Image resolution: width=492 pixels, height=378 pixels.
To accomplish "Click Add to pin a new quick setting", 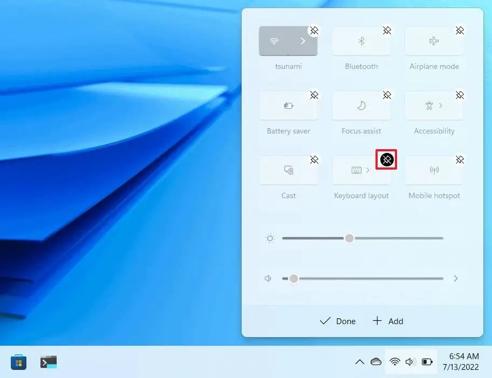I will [388, 321].
